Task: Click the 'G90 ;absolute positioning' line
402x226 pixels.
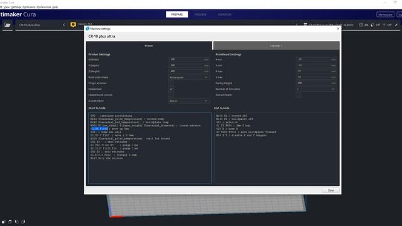Action: pyautogui.click(x=111, y=116)
